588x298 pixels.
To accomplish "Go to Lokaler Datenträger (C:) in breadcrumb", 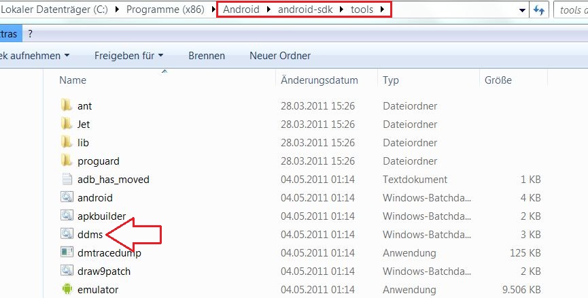I will (x=54, y=10).
